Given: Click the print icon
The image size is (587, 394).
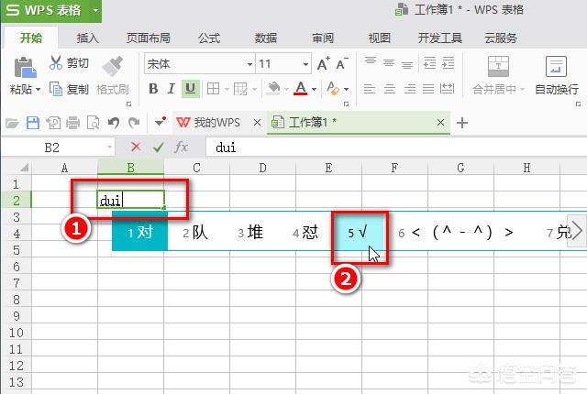Looking at the screenshot, I should tap(73, 122).
